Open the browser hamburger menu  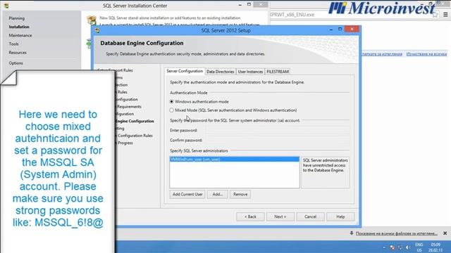click(445, 15)
